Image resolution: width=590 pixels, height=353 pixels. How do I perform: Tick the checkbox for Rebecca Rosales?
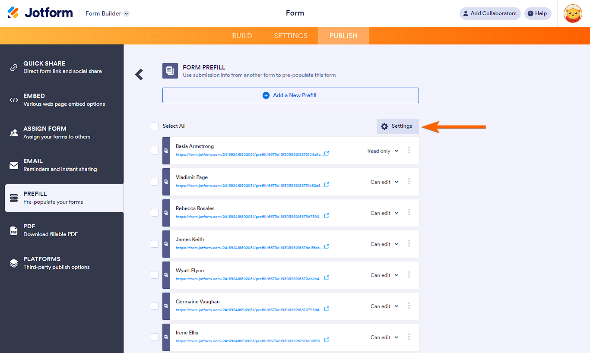(155, 213)
